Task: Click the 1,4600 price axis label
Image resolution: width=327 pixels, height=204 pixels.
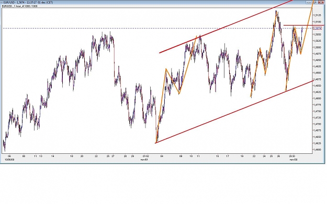Action: [317, 150]
